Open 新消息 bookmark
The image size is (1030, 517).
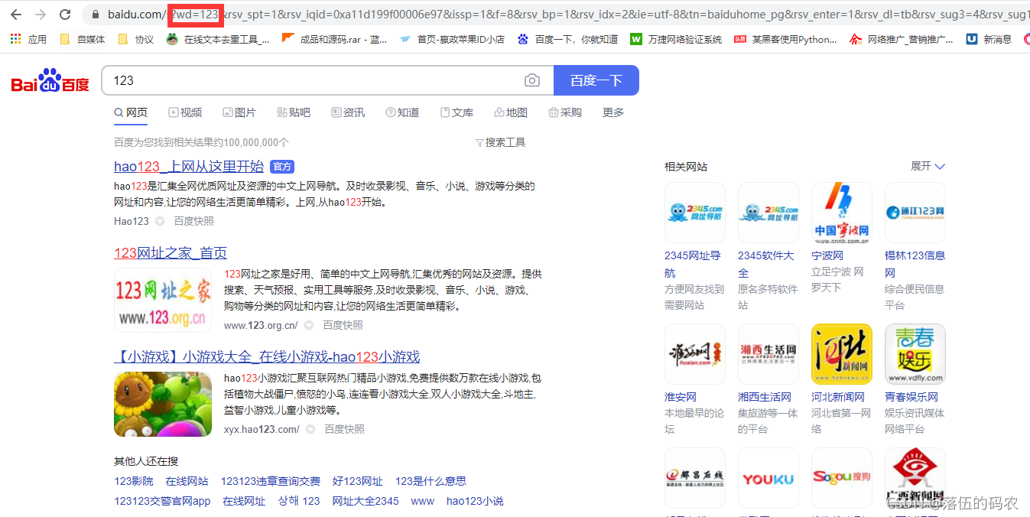point(989,39)
